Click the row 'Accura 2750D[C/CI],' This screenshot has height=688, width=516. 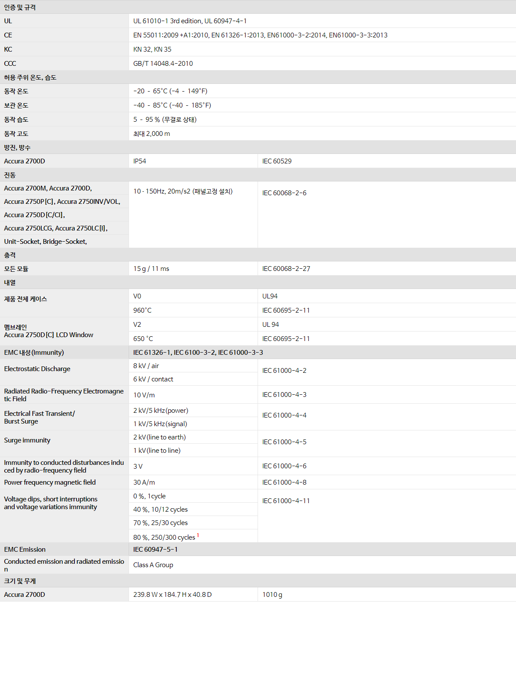point(64,215)
